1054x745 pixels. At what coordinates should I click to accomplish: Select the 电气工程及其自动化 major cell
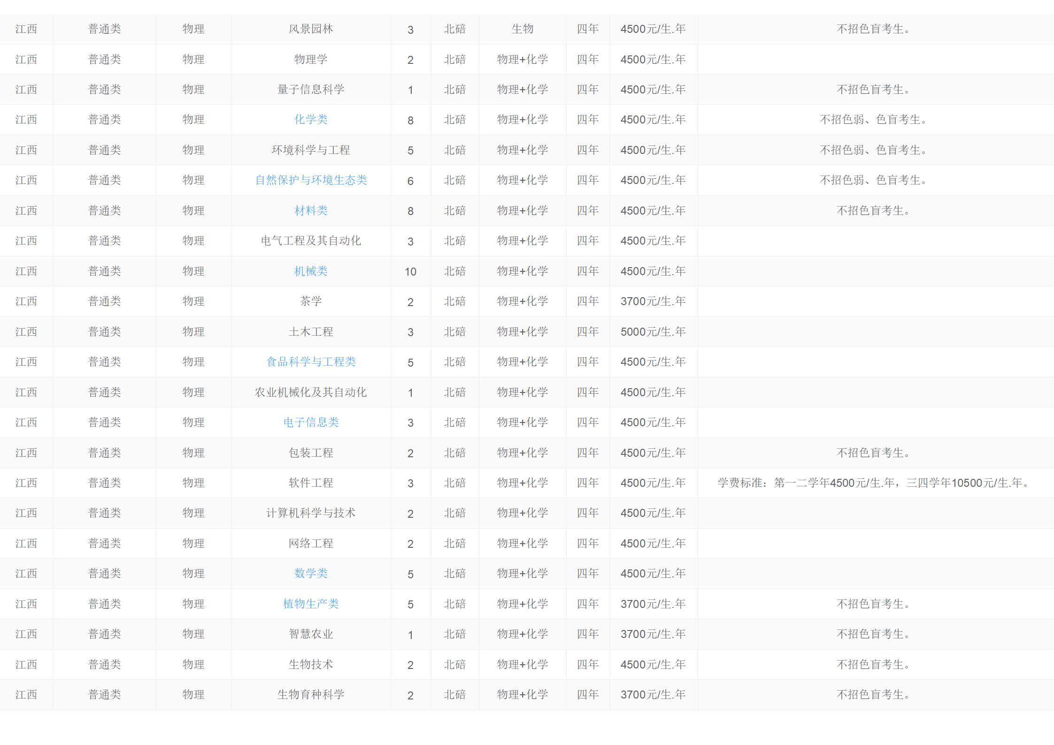pyautogui.click(x=311, y=241)
